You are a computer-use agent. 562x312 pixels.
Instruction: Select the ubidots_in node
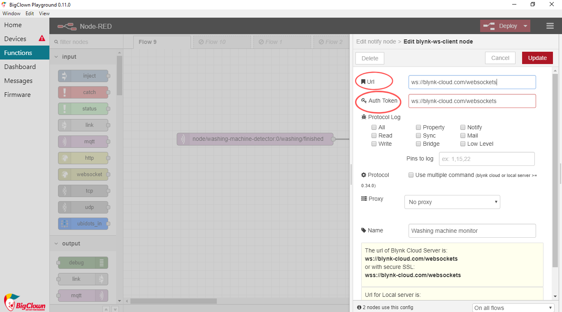point(83,224)
